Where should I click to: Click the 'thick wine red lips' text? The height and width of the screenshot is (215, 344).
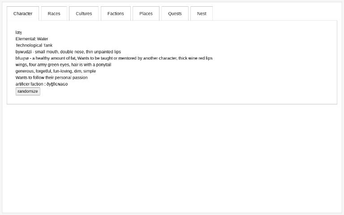(x=195, y=58)
